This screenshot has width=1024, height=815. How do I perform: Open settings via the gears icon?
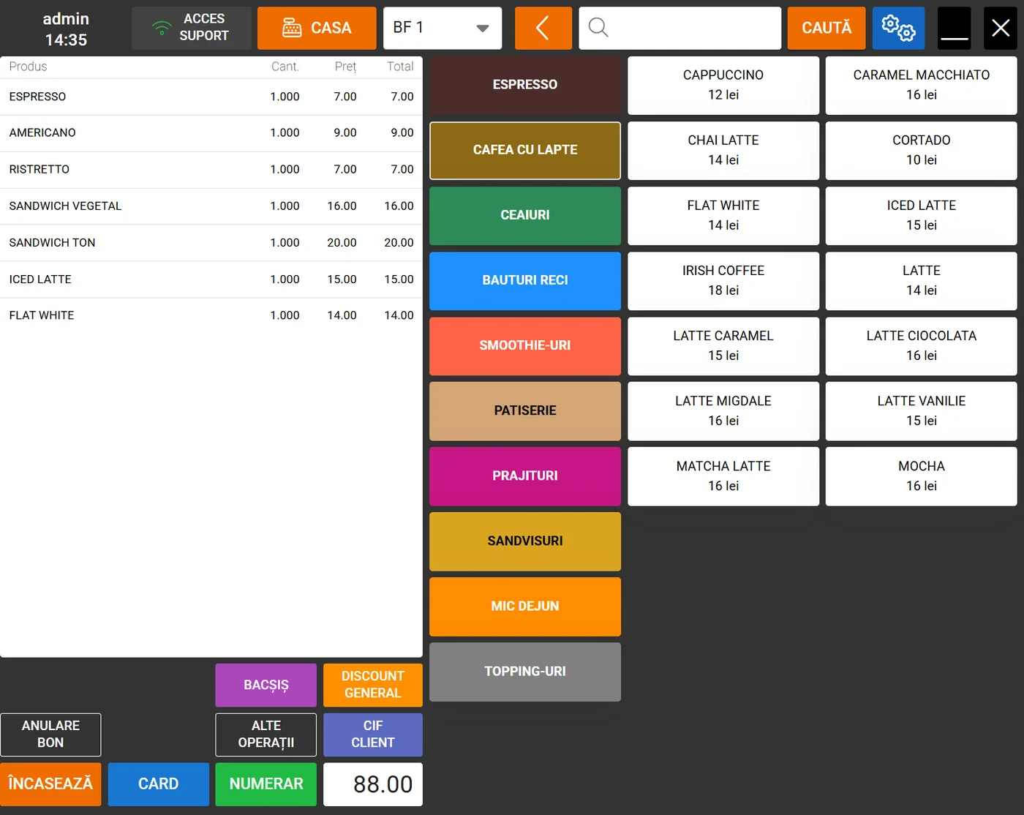coord(898,29)
